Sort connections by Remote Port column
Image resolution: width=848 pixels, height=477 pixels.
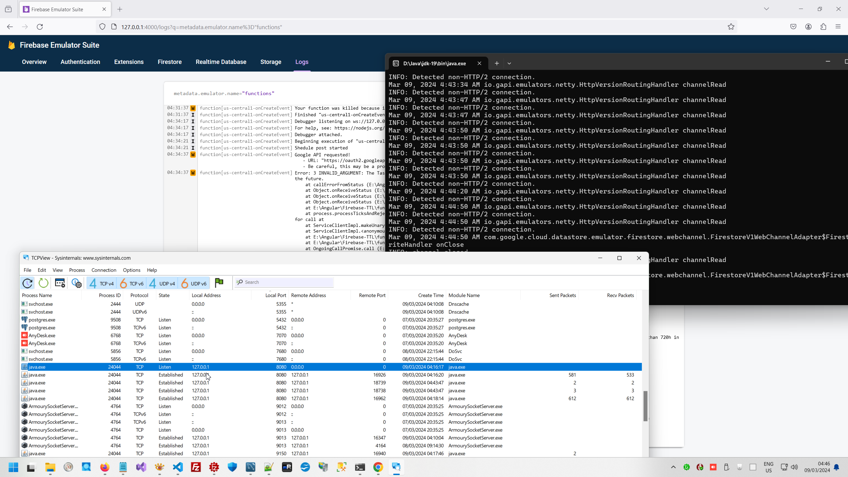point(372,295)
